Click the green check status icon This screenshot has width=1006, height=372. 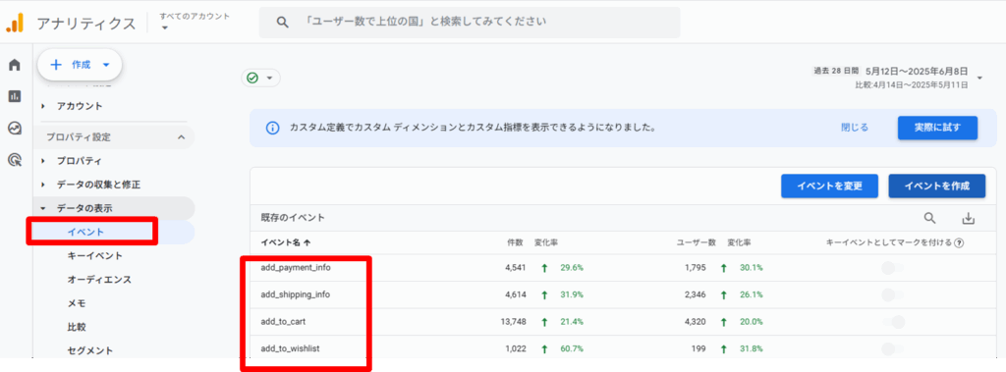pos(252,78)
